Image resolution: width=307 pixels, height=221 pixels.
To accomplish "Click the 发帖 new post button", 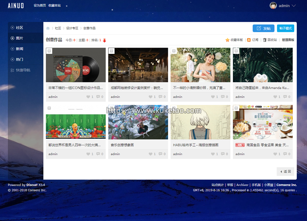I will [263, 28].
